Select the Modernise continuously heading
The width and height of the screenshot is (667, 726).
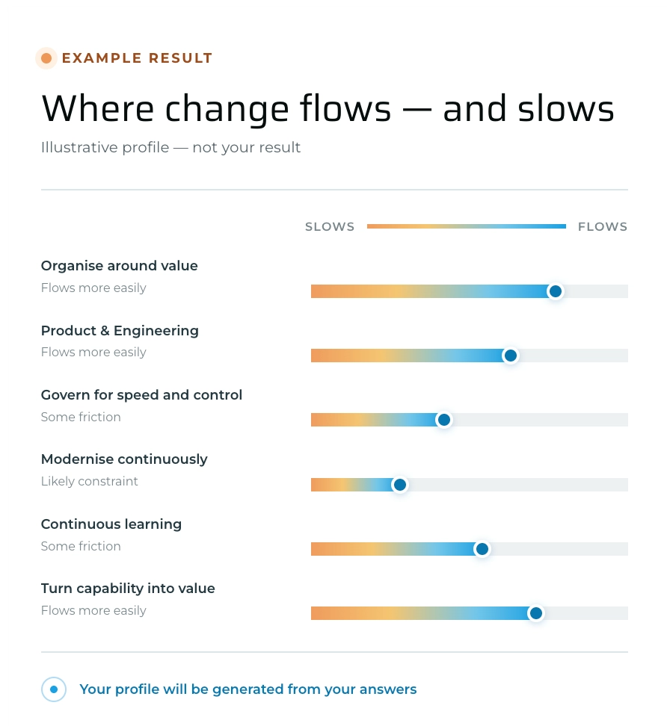pyautogui.click(x=124, y=459)
